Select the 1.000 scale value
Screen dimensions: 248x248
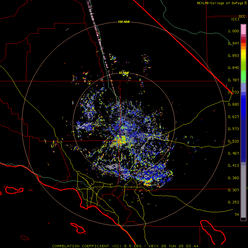pyautogui.click(x=233, y=31)
